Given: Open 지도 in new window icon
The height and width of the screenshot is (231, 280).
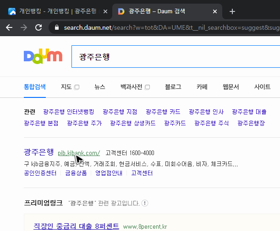Looking at the screenshot, I should click(77, 87).
